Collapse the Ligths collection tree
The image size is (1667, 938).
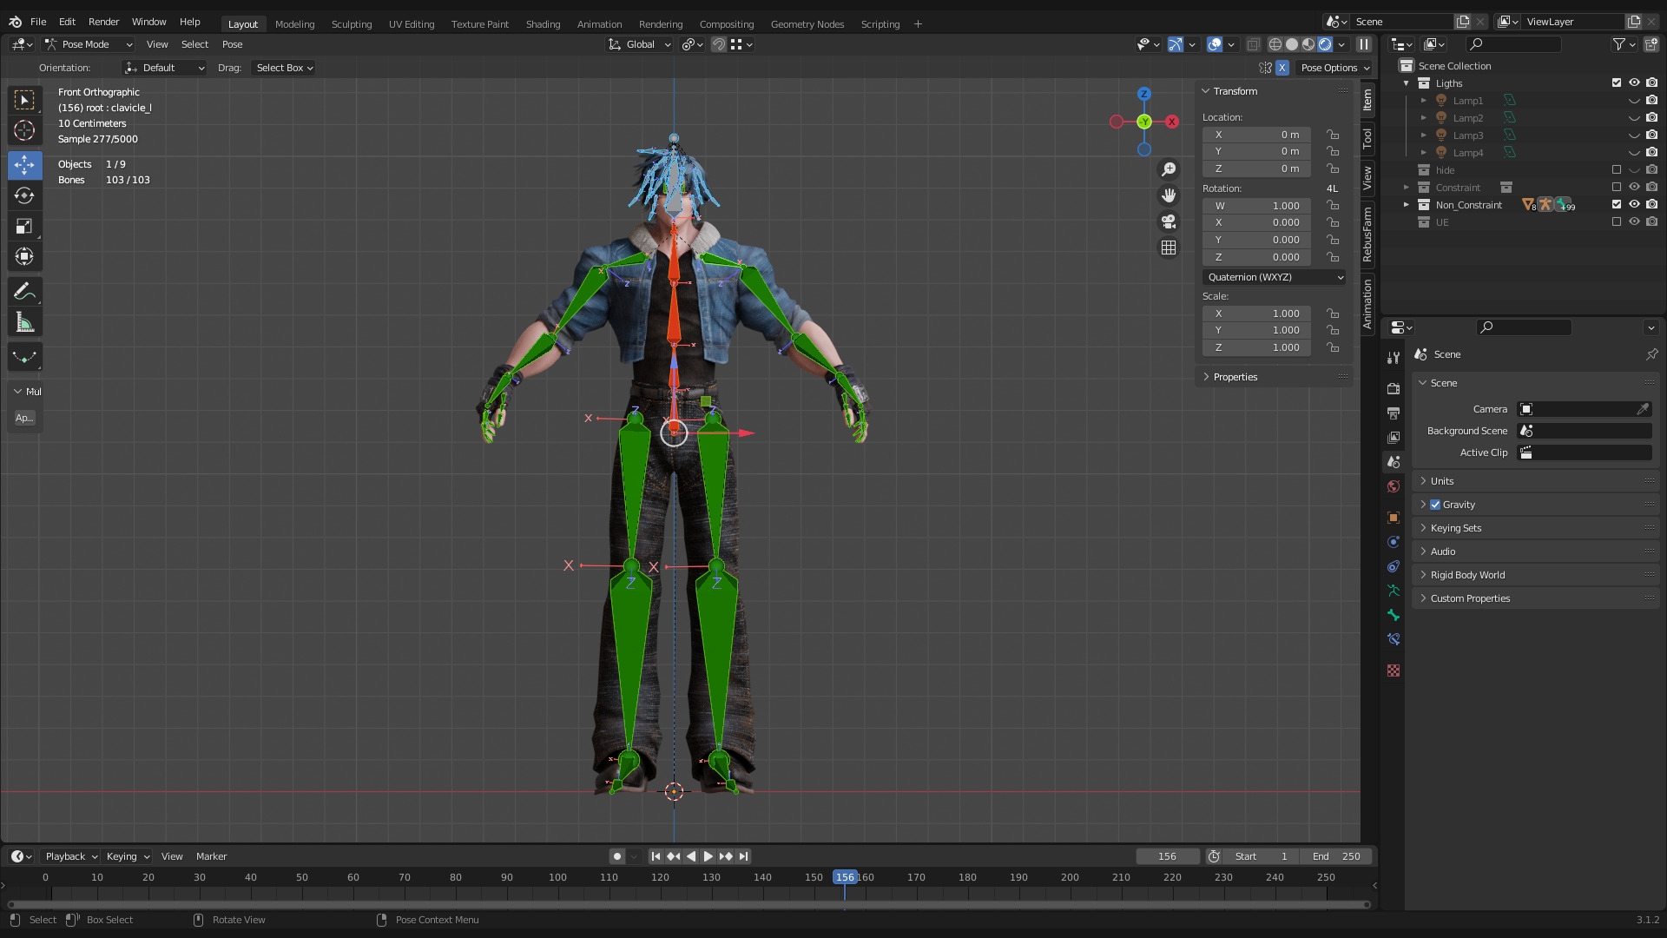point(1407,83)
